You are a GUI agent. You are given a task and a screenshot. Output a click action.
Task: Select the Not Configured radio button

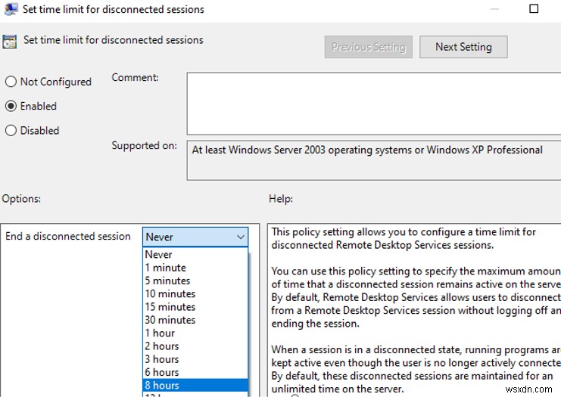click(x=11, y=82)
